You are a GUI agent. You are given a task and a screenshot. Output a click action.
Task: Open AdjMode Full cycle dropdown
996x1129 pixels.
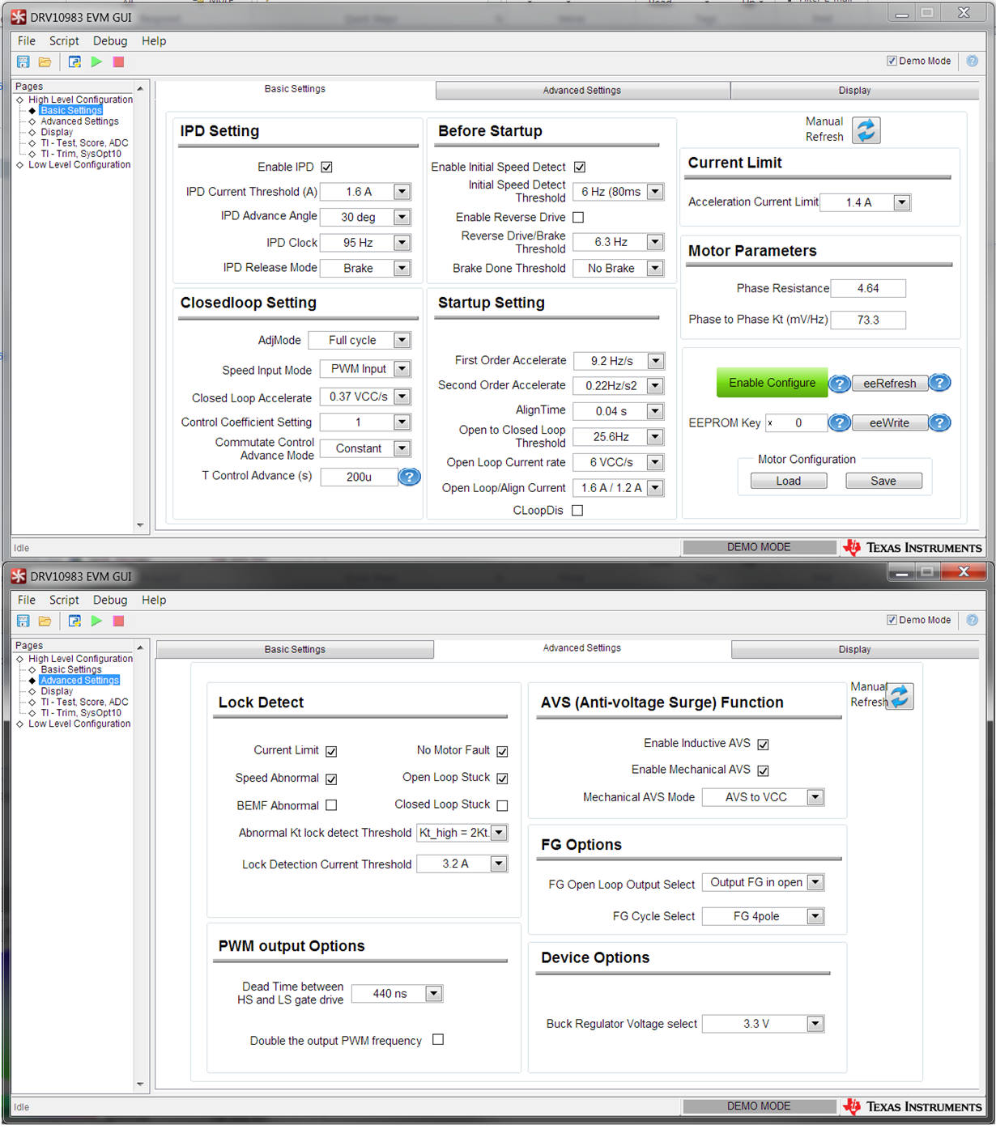(402, 340)
